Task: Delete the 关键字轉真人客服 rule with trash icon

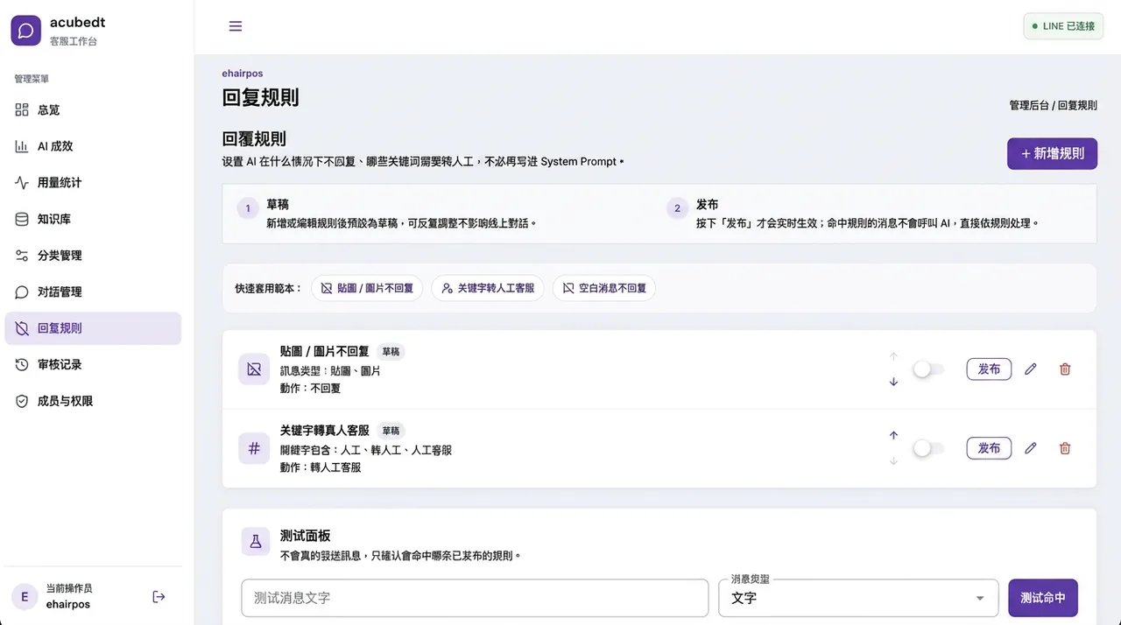Action: [1065, 448]
